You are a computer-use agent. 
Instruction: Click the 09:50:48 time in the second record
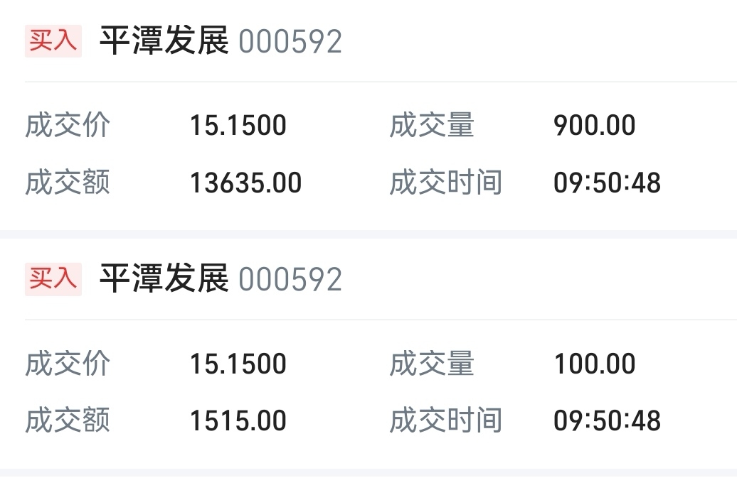[x=607, y=421]
